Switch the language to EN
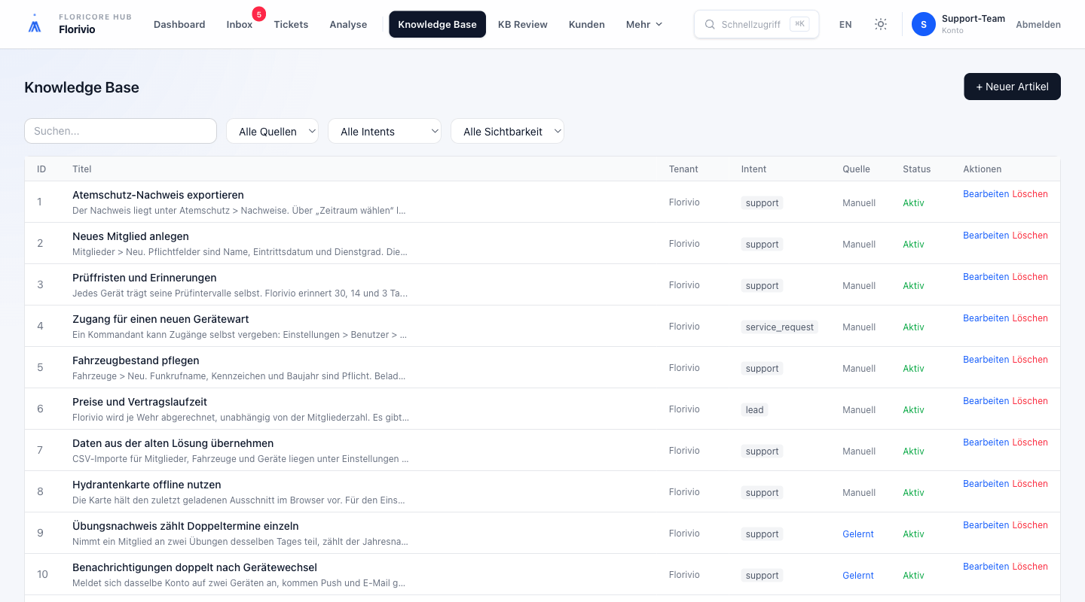The width and height of the screenshot is (1085, 602). pyautogui.click(x=845, y=24)
